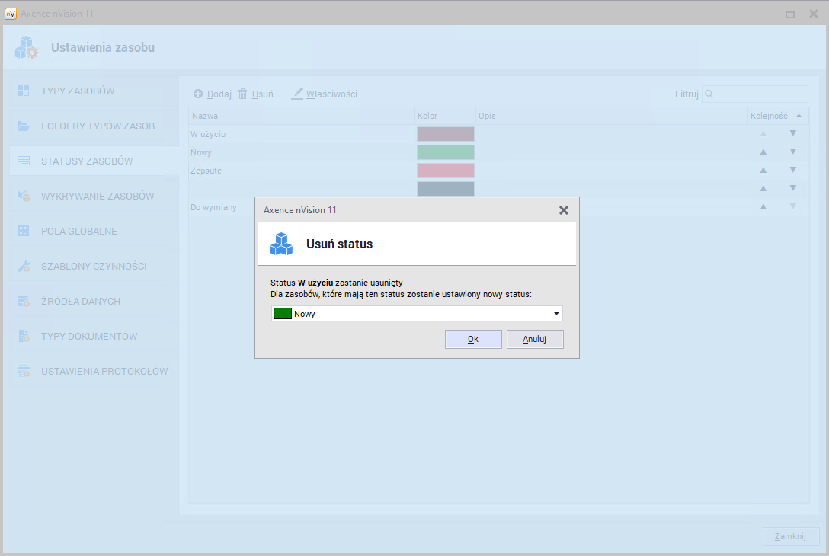This screenshot has height=556, width=829.
Task: Click the Kolejność column sort arrow
Action: pos(799,116)
